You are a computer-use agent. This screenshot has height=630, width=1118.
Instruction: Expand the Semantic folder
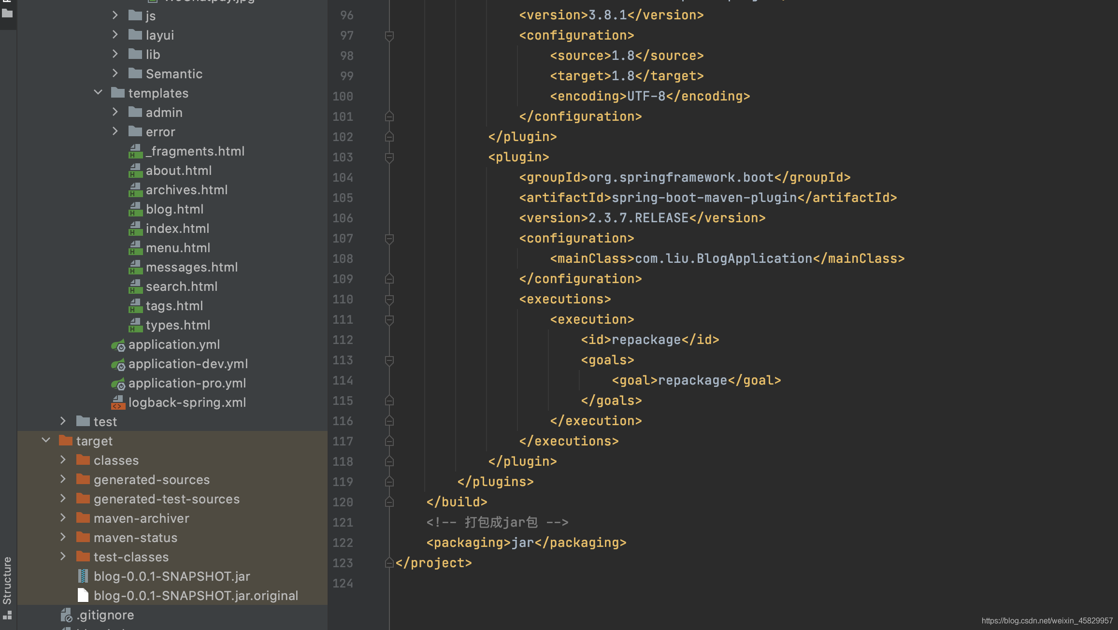115,73
